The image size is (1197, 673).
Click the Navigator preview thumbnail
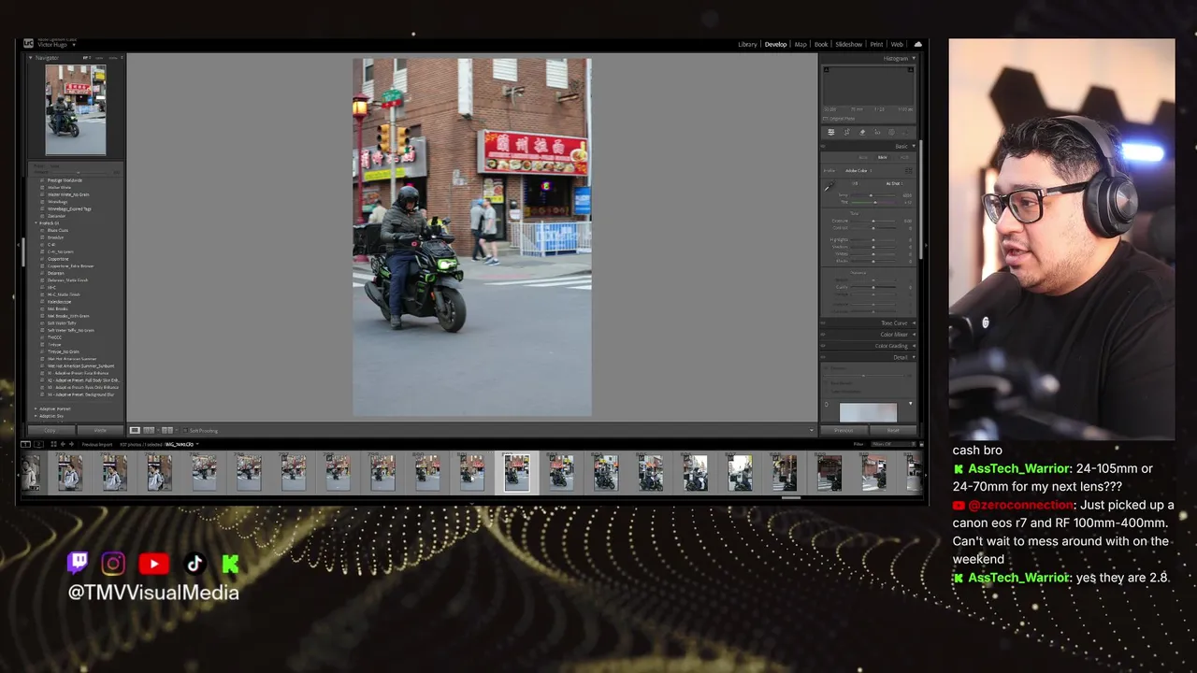(x=76, y=109)
